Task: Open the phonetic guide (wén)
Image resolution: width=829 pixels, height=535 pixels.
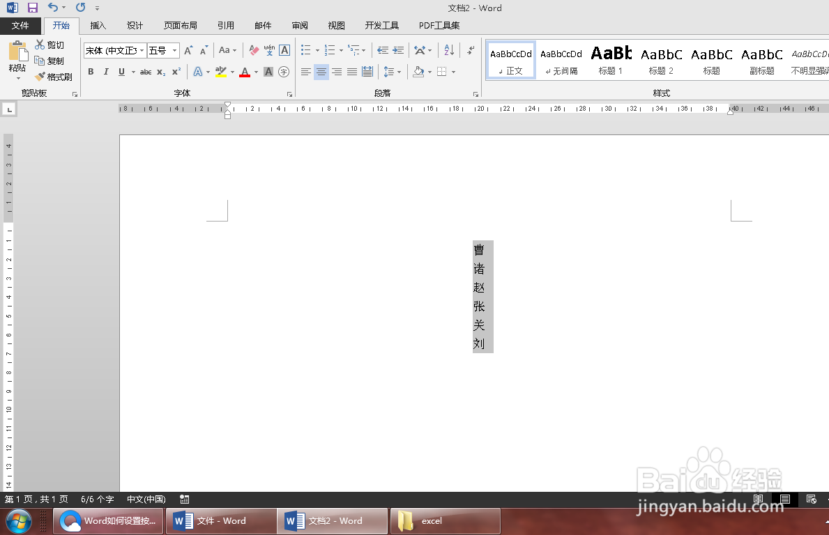Action: pyautogui.click(x=269, y=50)
